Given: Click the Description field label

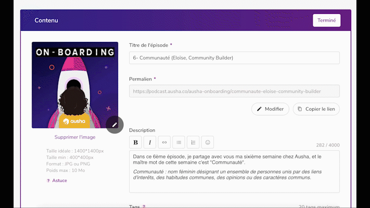Looking at the screenshot, I should 142,130.
